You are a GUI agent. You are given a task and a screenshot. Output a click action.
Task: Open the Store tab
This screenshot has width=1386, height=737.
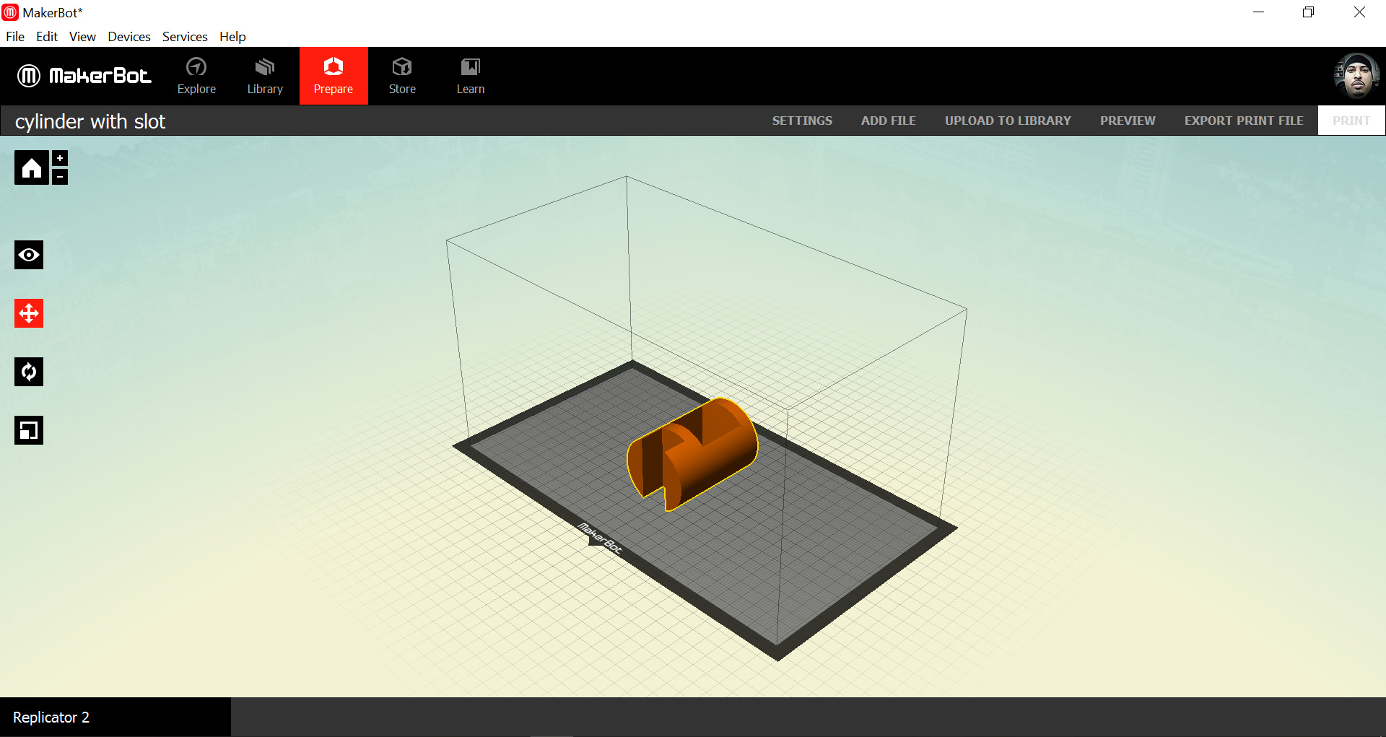point(402,77)
